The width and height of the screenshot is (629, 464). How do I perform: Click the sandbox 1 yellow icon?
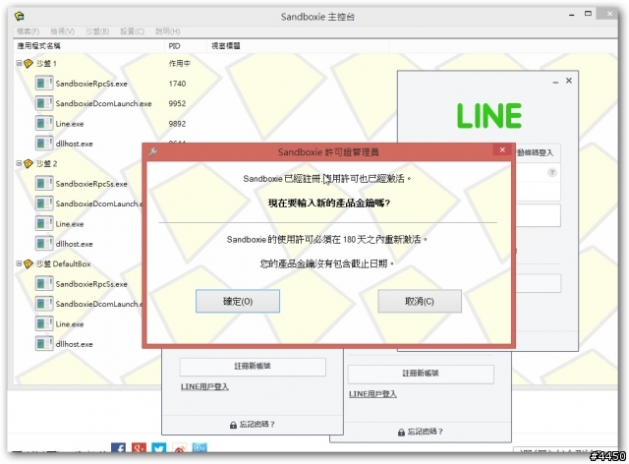[29, 64]
